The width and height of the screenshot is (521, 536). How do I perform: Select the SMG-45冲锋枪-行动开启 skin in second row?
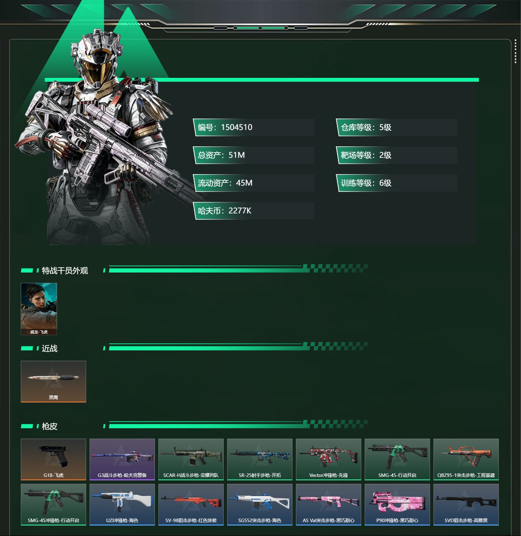(x=53, y=505)
